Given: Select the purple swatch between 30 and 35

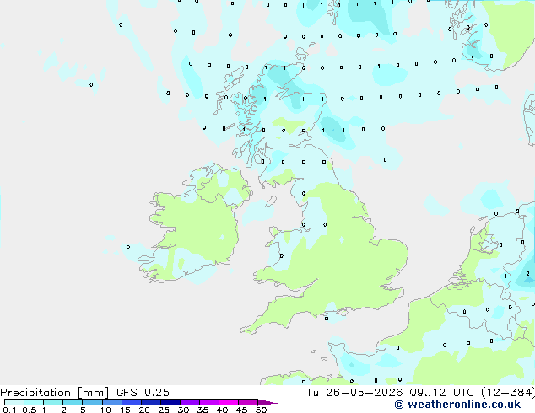Looking at the screenshot, I should pyautogui.click(x=190, y=402).
